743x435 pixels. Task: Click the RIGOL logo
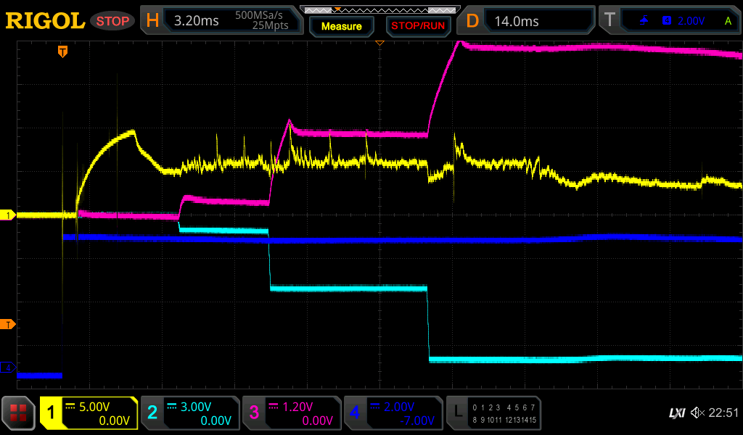click(45, 21)
